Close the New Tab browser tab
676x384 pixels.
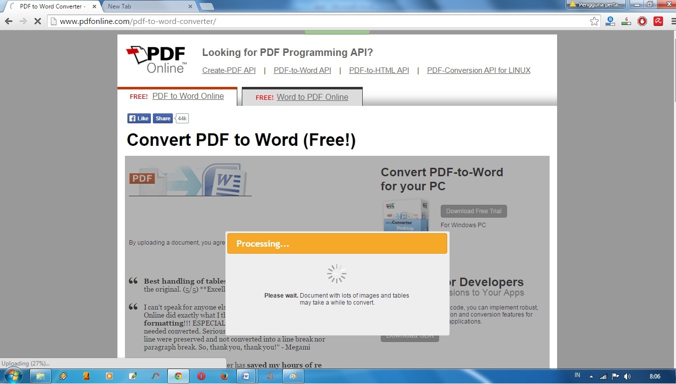pyautogui.click(x=190, y=6)
